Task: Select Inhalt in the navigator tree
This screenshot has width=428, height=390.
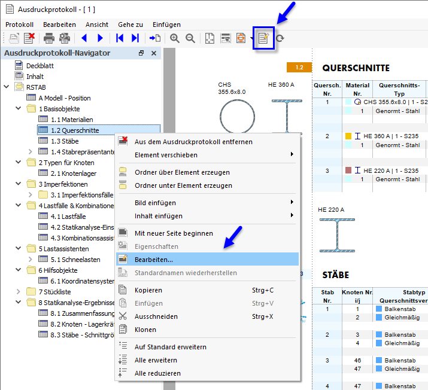Action: click(35, 77)
